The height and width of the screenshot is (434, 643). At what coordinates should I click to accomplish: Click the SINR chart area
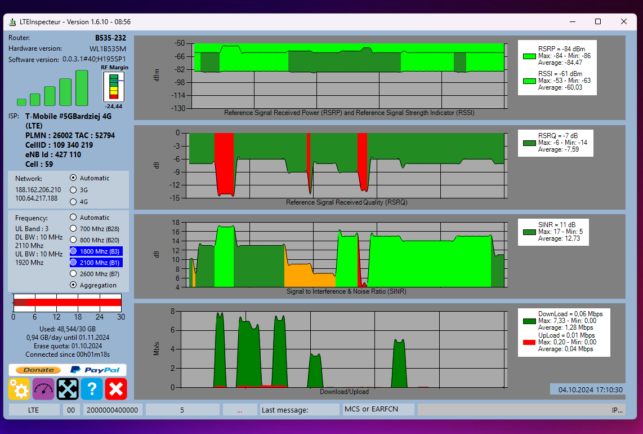click(x=346, y=255)
